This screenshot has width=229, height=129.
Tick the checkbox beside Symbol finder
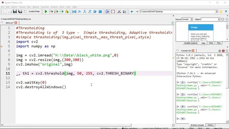pos(25,11)
